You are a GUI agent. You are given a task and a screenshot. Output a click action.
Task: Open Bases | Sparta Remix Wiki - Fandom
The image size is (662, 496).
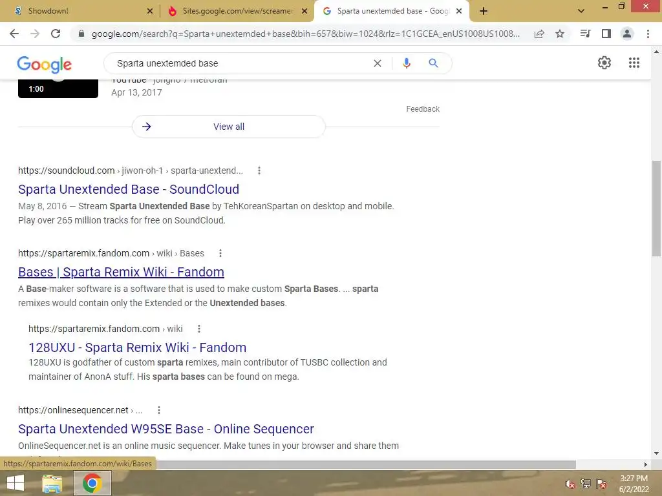pyautogui.click(x=121, y=272)
